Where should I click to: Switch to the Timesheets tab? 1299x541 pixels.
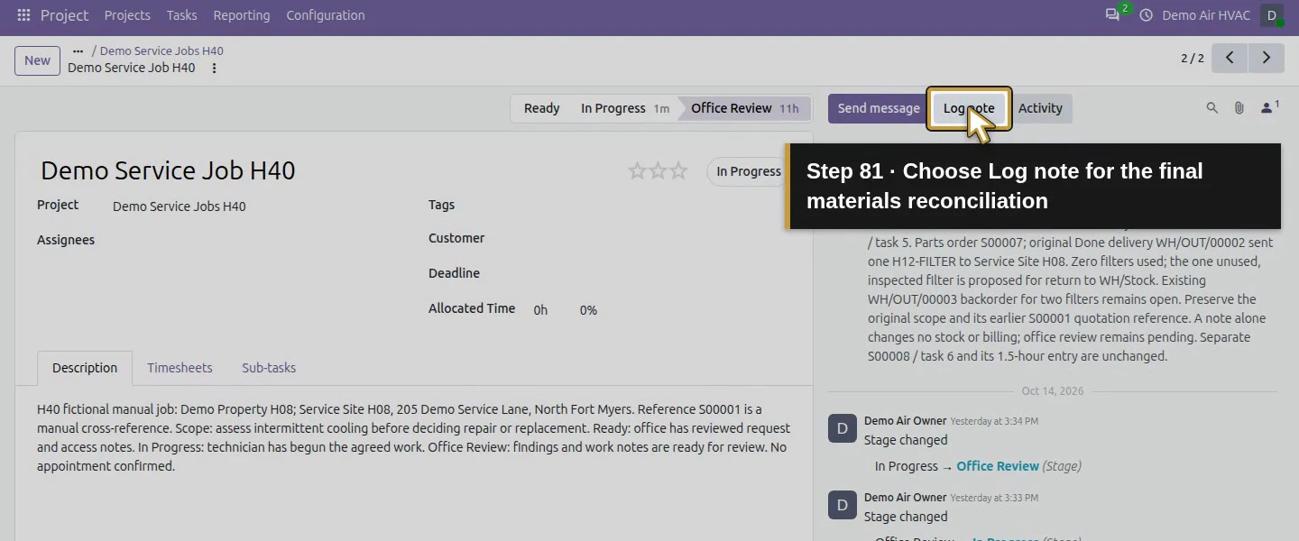pos(180,368)
